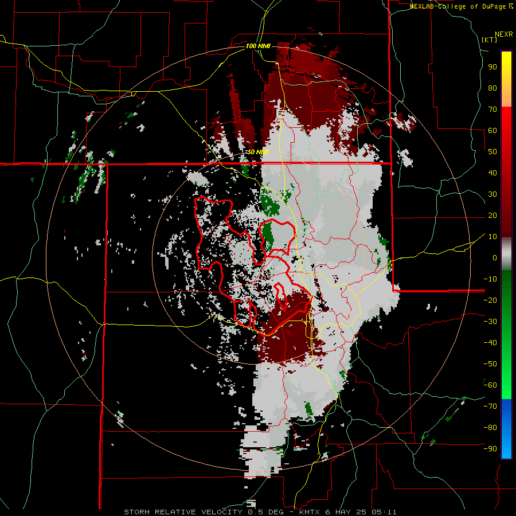Pick the gray zero-velocity segment of color bar
The image size is (516, 516).
[506, 254]
